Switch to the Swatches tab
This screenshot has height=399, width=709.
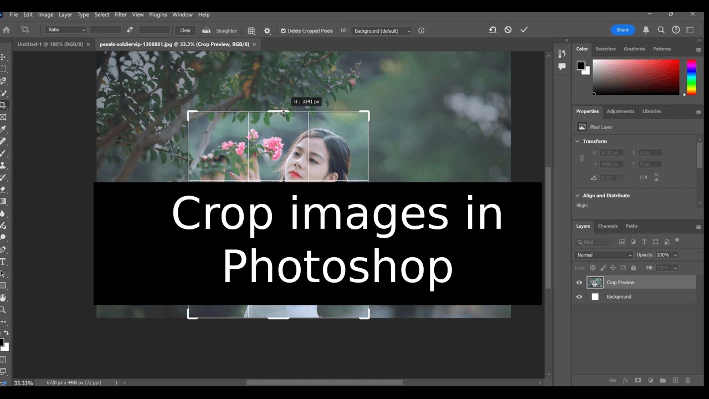pos(605,49)
